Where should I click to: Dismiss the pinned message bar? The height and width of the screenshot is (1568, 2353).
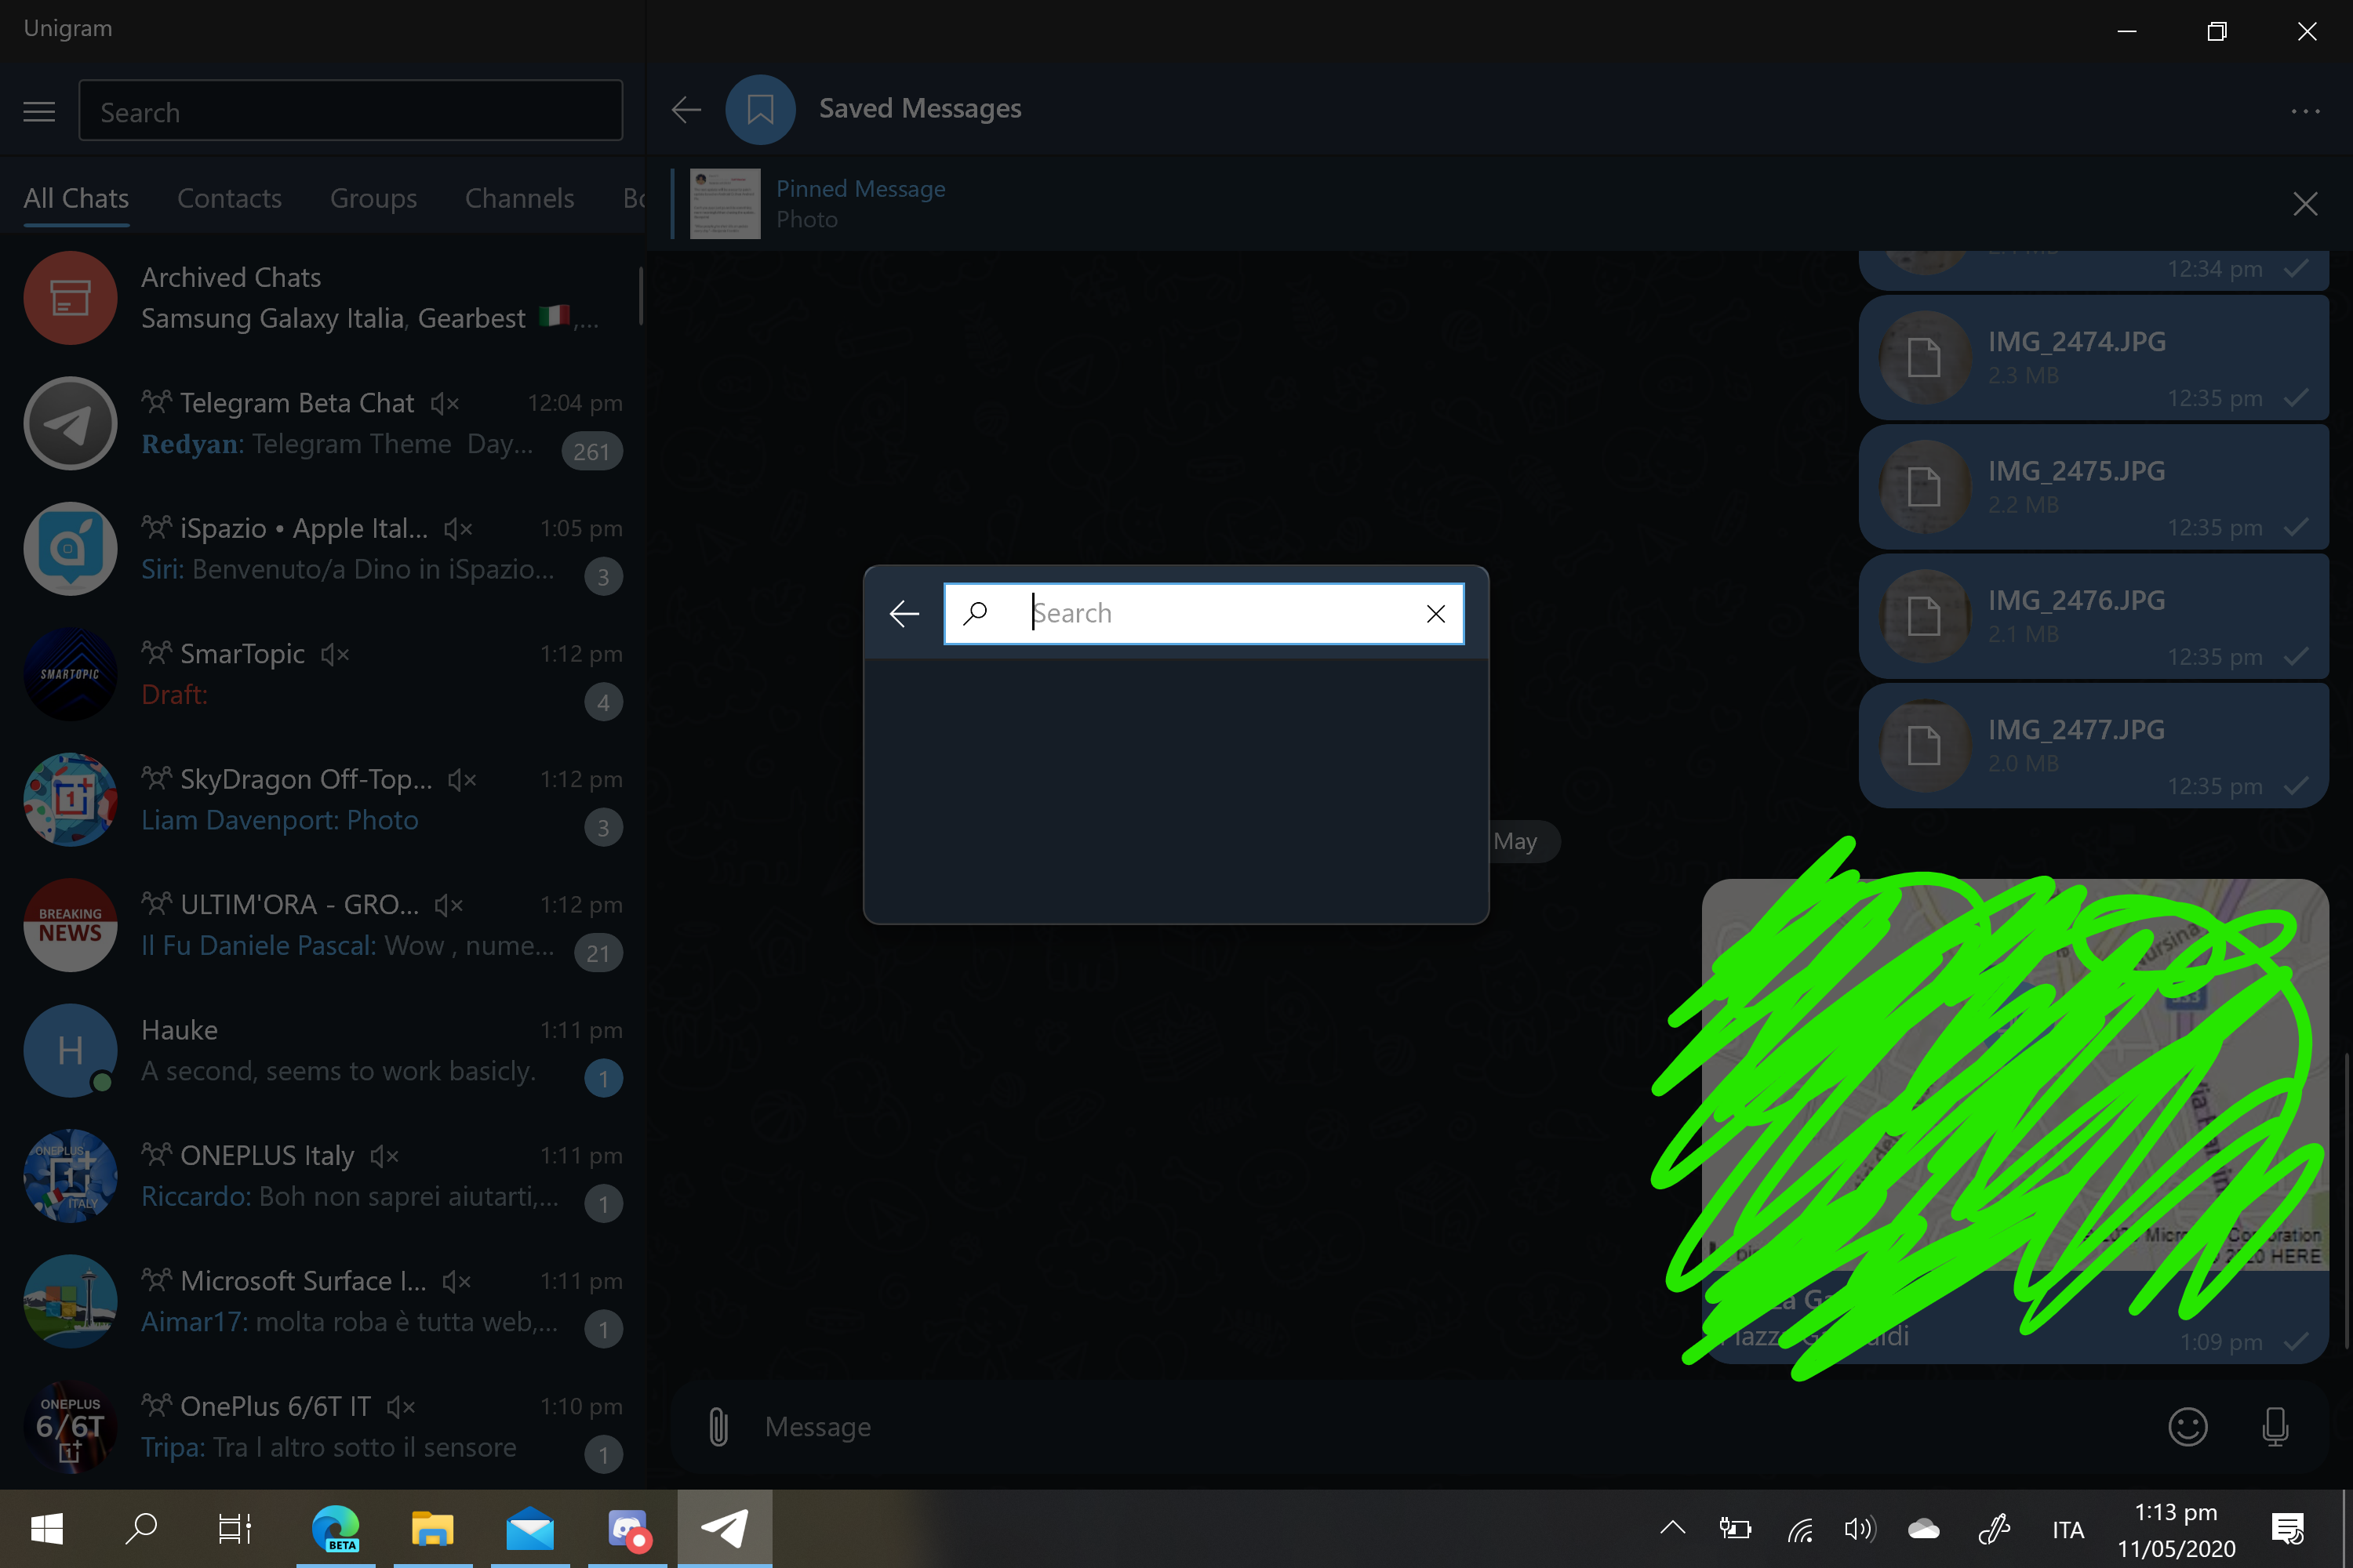click(x=2305, y=204)
